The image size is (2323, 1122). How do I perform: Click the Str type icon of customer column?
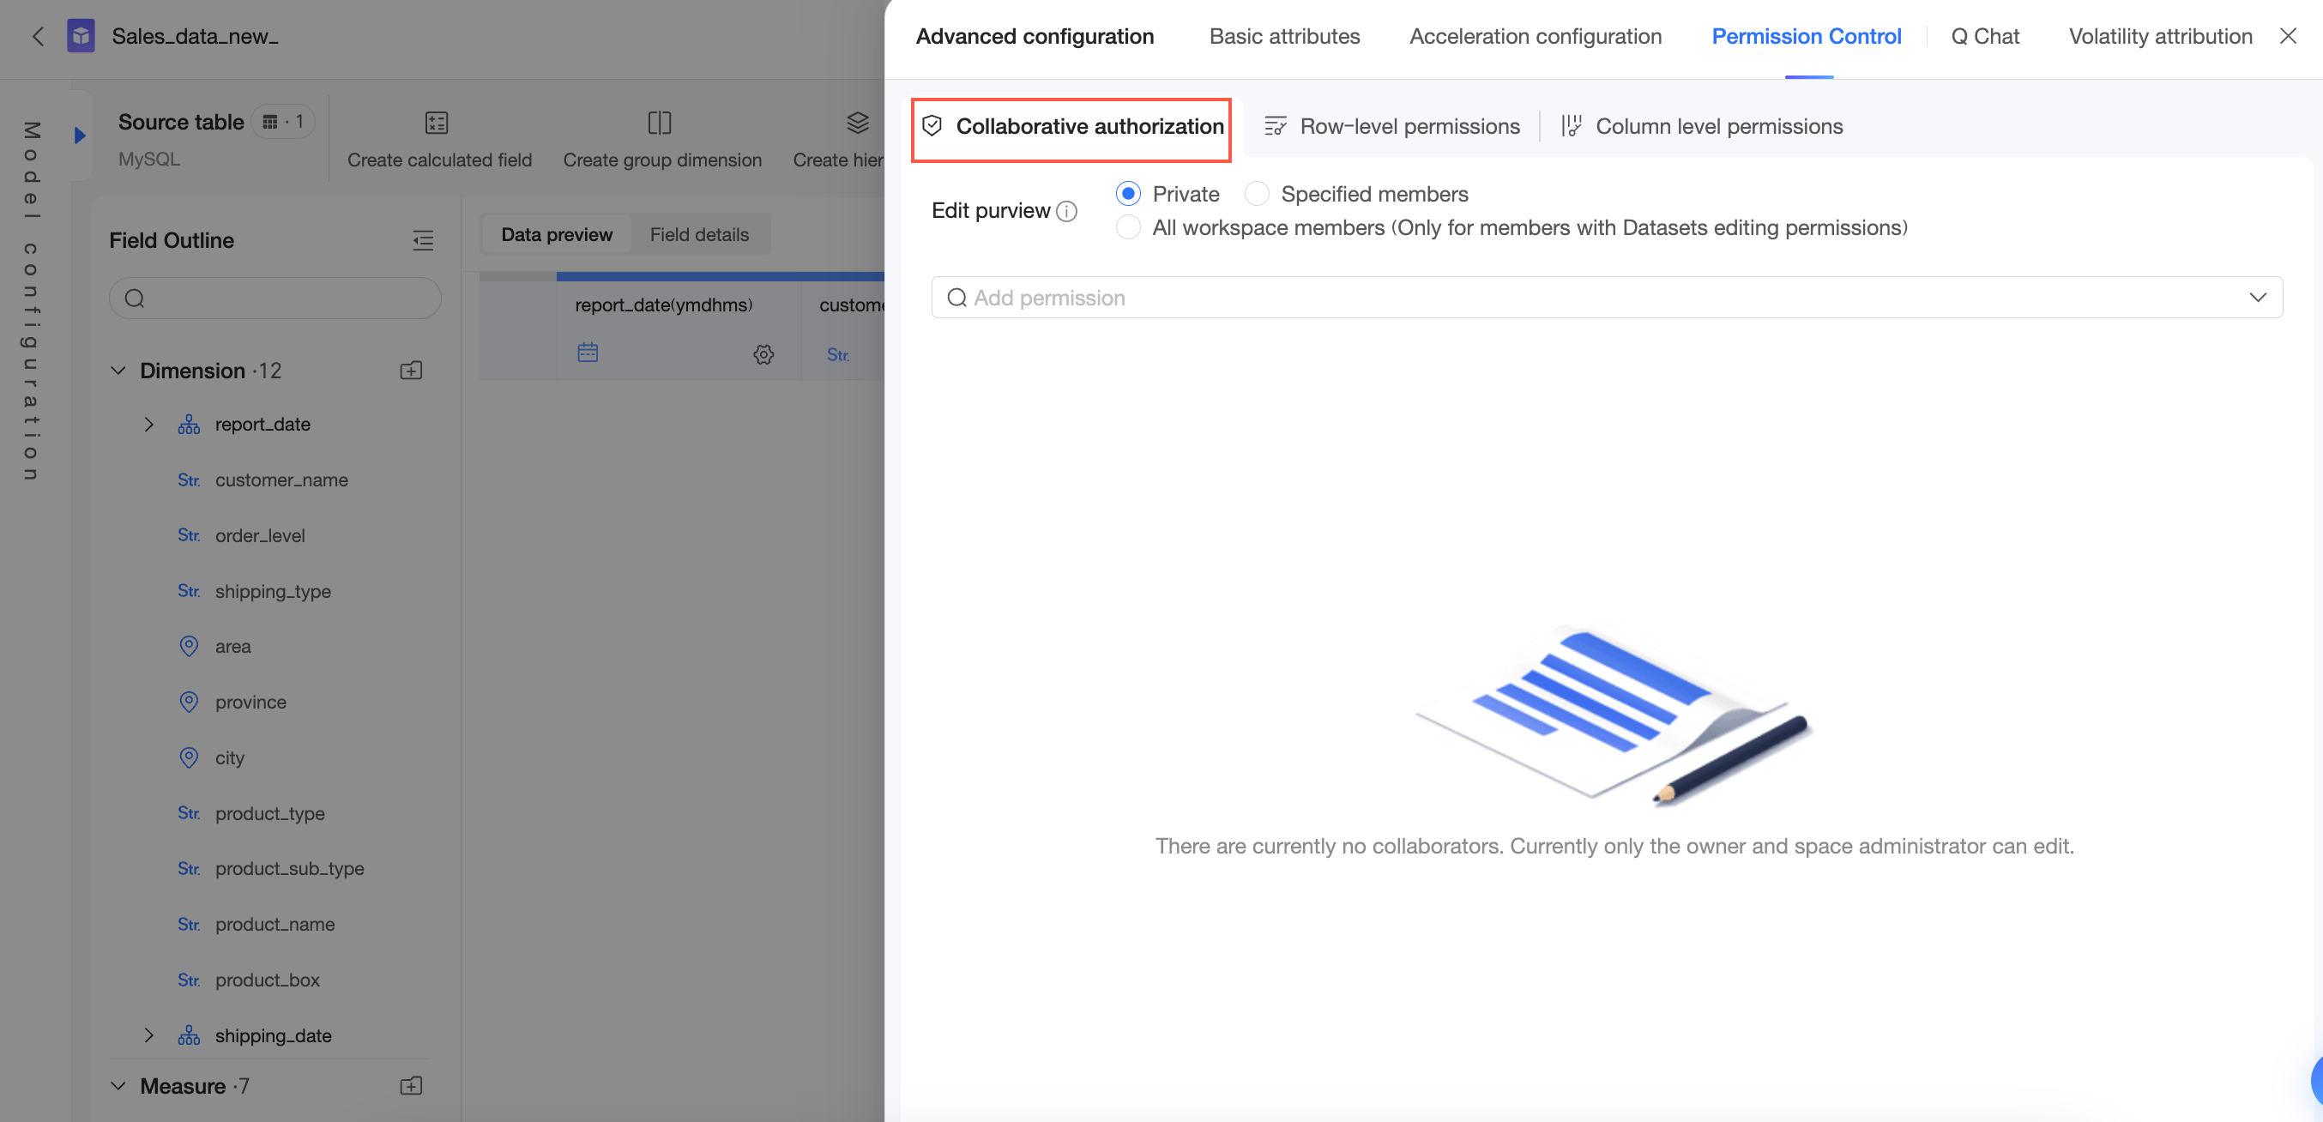[838, 354]
